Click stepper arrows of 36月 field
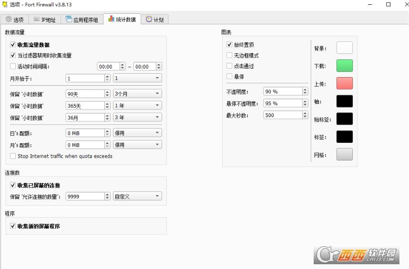409x269 pixels. [x=107, y=117]
